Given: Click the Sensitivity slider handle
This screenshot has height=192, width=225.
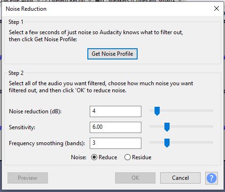Looking at the screenshot, I should tap(167, 127).
